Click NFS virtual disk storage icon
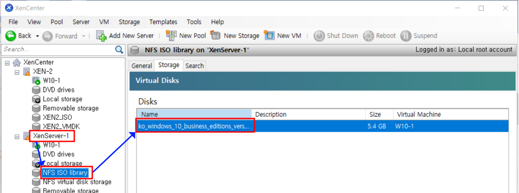 (x=36, y=182)
